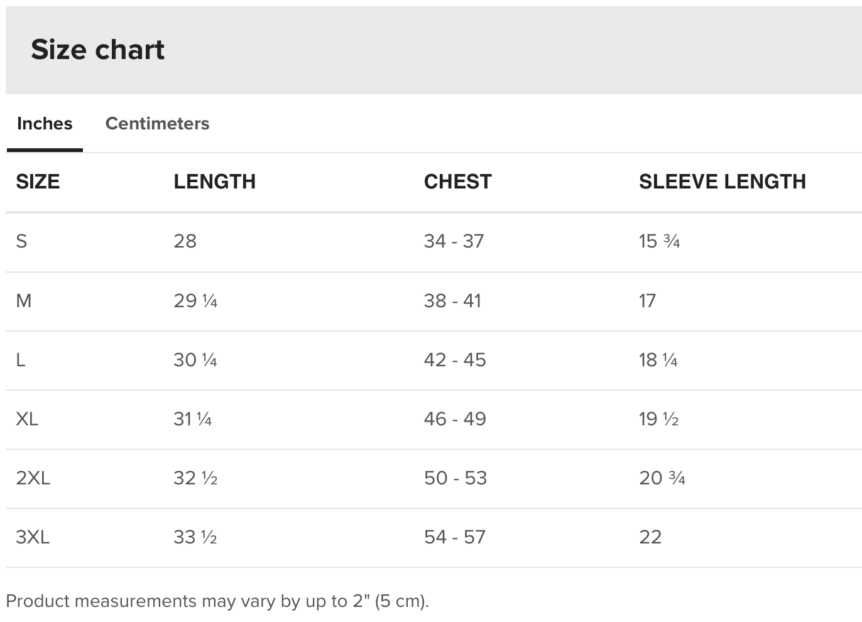The width and height of the screenshot is (862, 622).
Task: Select the 2XL size row label
Action: pos(33,478)
